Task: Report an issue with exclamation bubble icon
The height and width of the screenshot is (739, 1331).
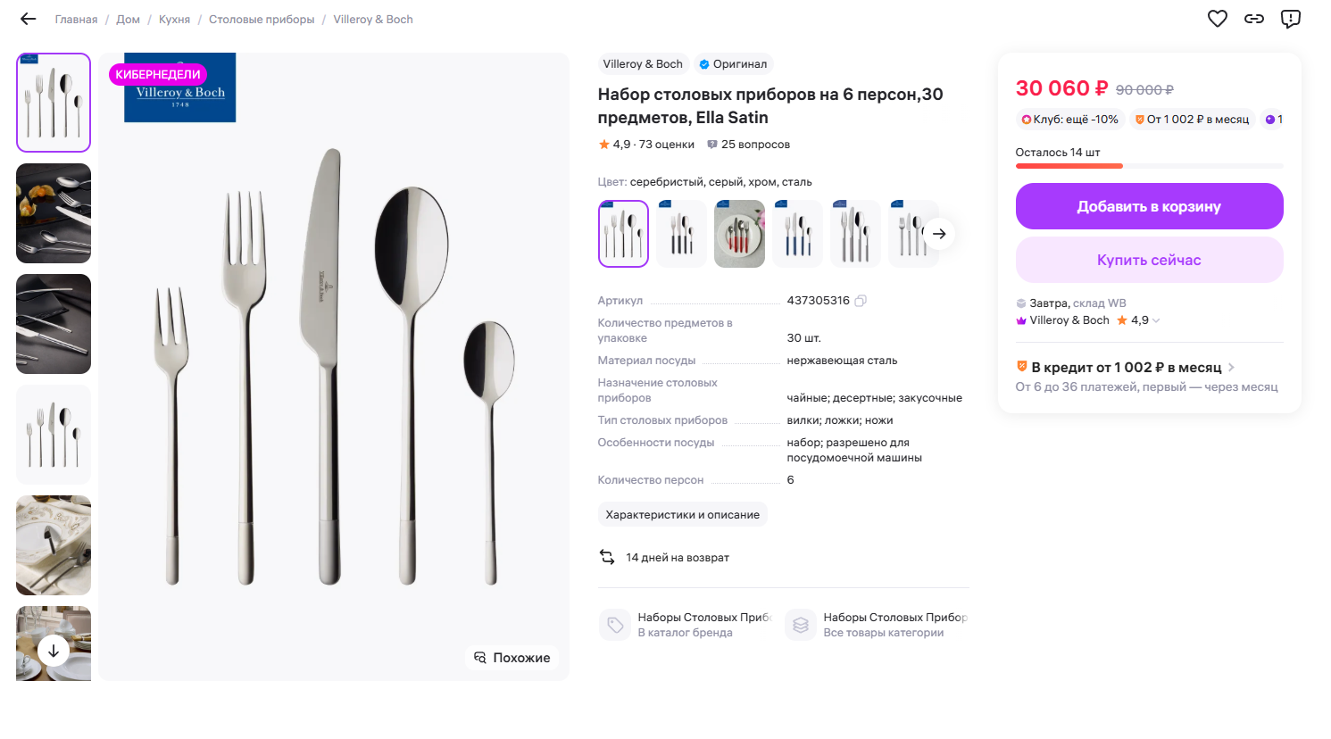Action: [x=1290, y=19]
